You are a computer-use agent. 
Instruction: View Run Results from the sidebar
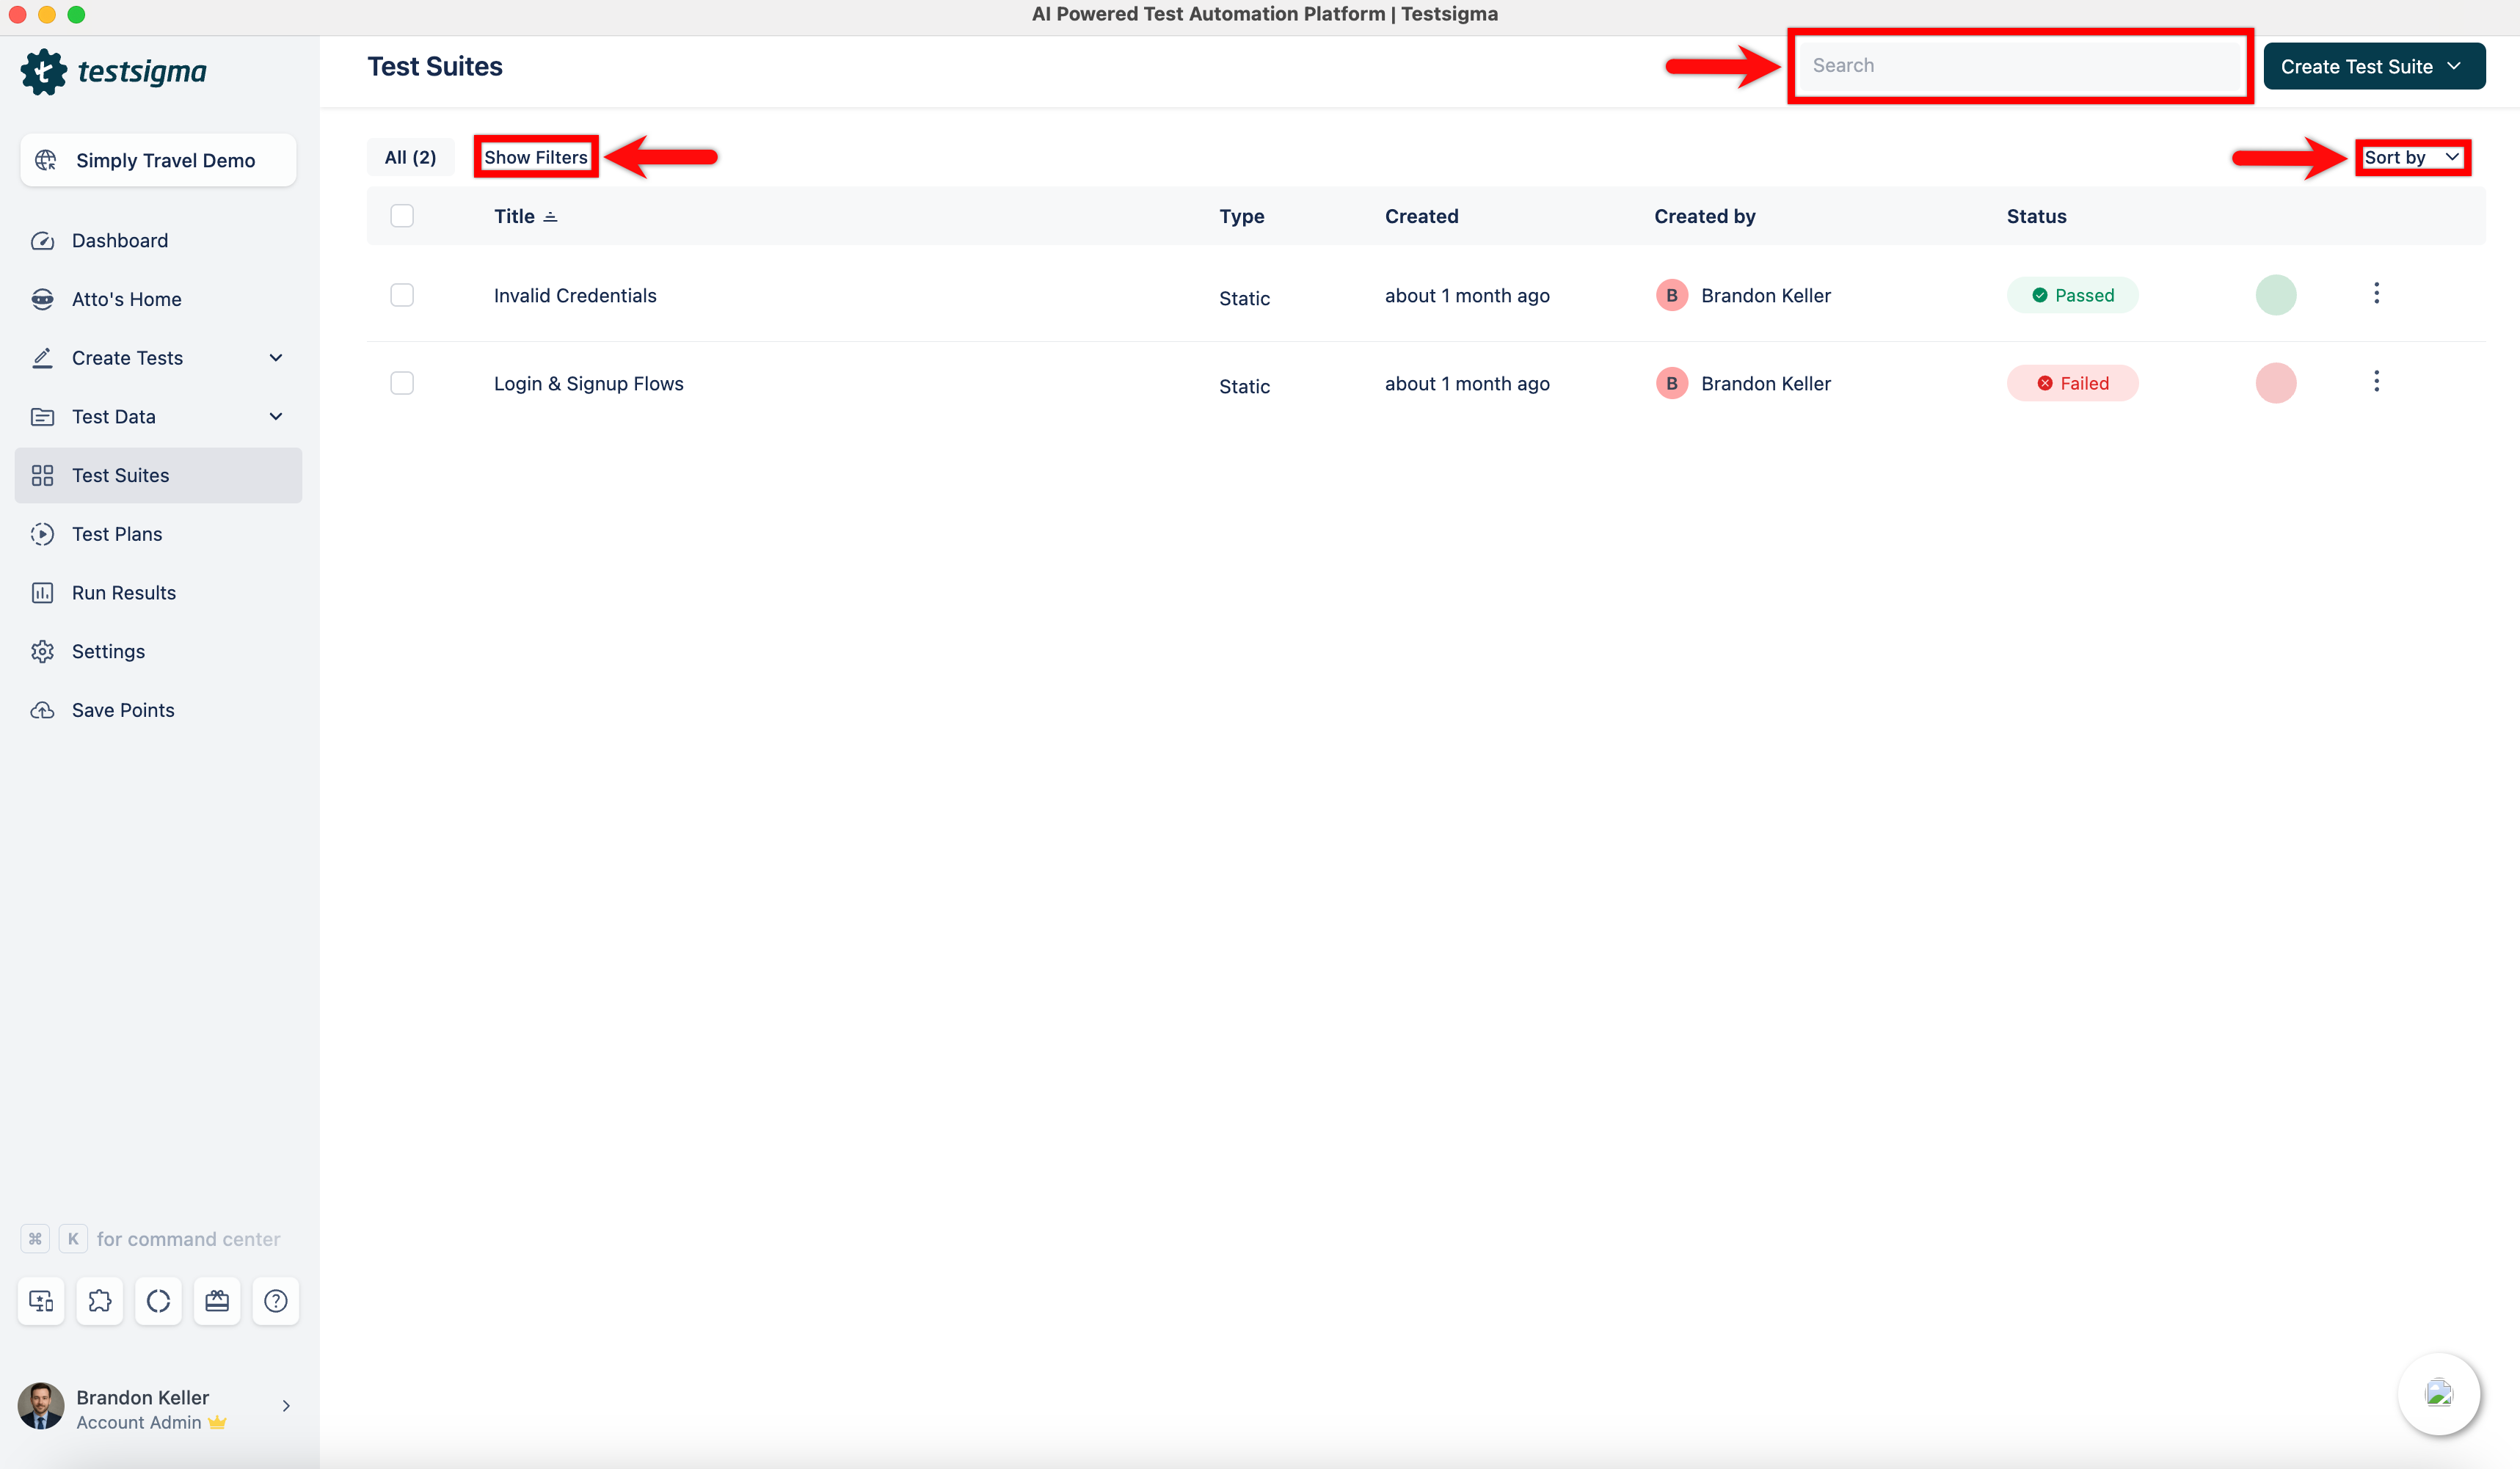pos(123,592)
